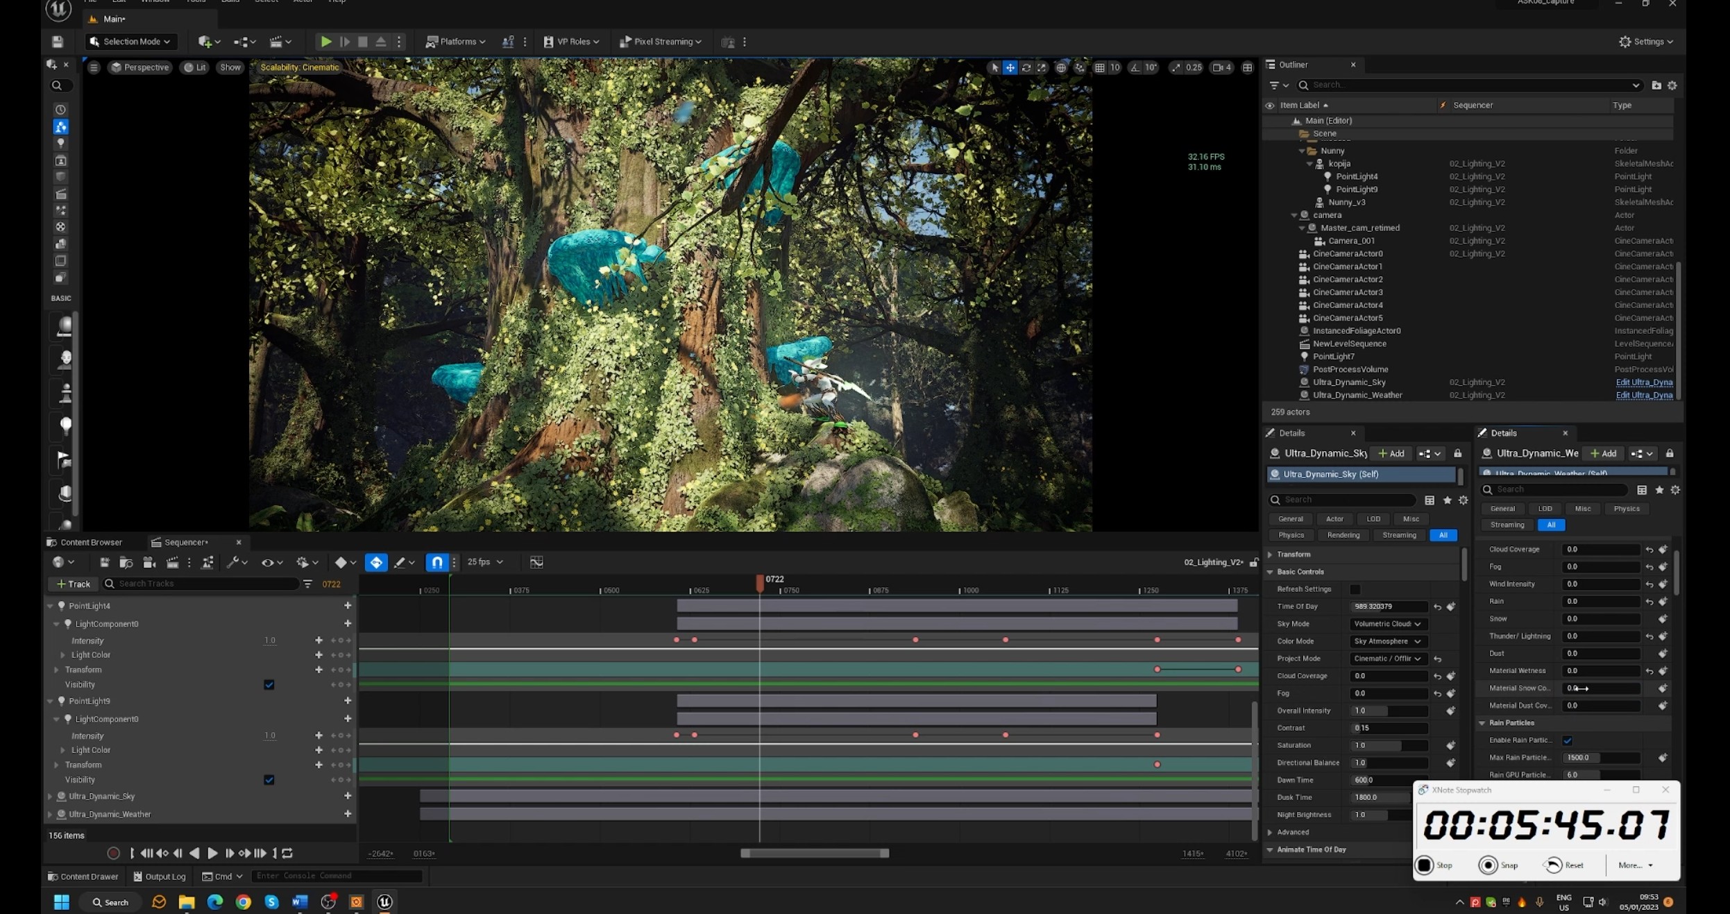Screen dimensions: 1730x914
Task: Select the translate gizmo tool in viewport
Action: click(x=1010, y=67)
